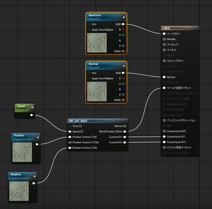Select Position node texture preview thumbnail
The height and width of the screenshot is (209, 212).
(22, 152)
